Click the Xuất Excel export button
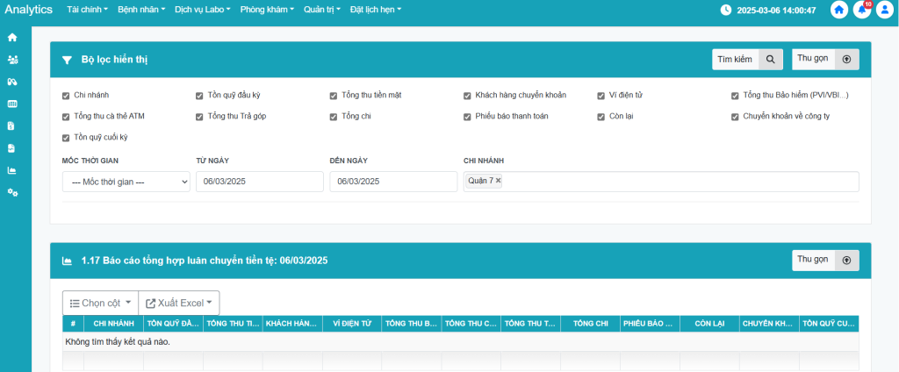The image size is (899, 372). pos(179,304)
